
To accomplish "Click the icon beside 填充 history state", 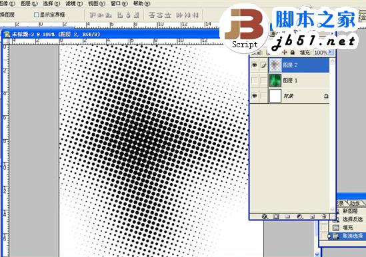I will point(335,228).
